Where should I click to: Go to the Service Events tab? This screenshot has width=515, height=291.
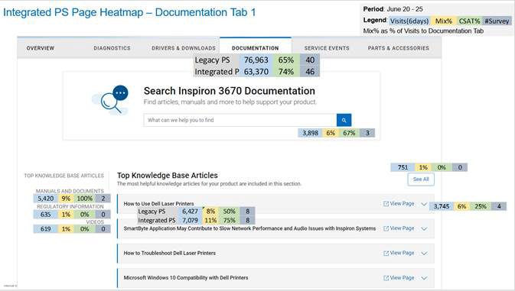[x=327, y=48]
